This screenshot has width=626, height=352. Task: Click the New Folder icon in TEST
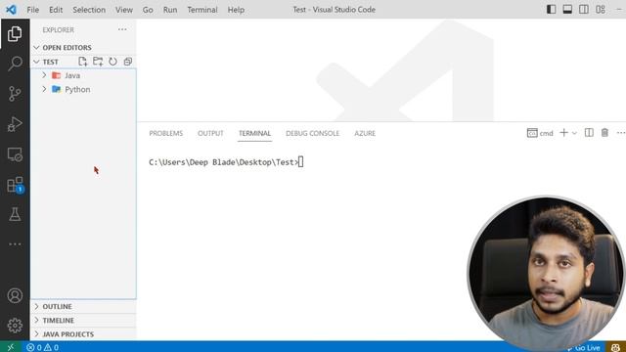[98, 62]
